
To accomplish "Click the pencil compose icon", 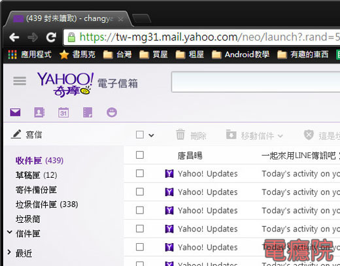I will (16, 134).
